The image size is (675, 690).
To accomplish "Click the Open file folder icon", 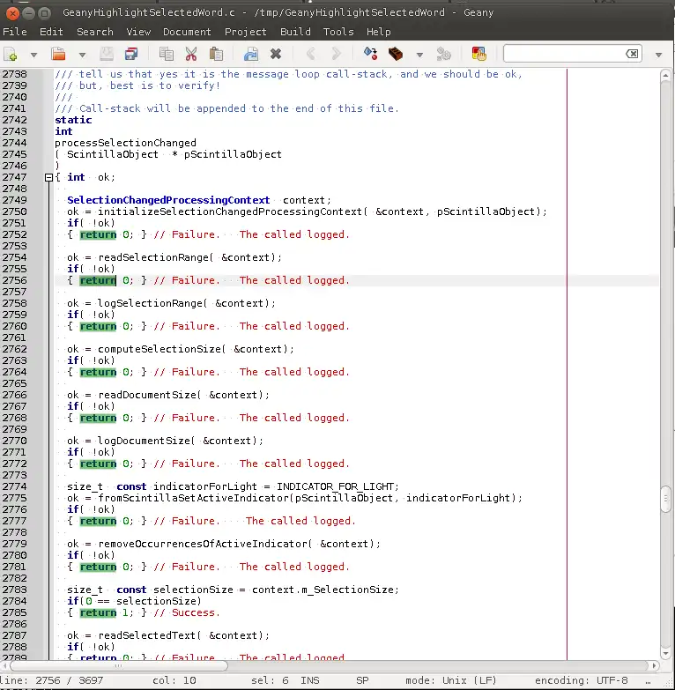I will pos(58,55).
